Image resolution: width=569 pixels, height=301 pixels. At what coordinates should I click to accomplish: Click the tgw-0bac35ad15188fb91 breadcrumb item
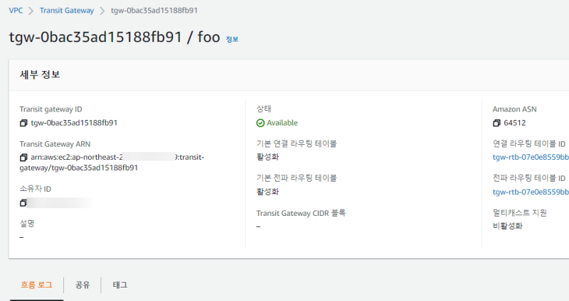coord(154,11)
